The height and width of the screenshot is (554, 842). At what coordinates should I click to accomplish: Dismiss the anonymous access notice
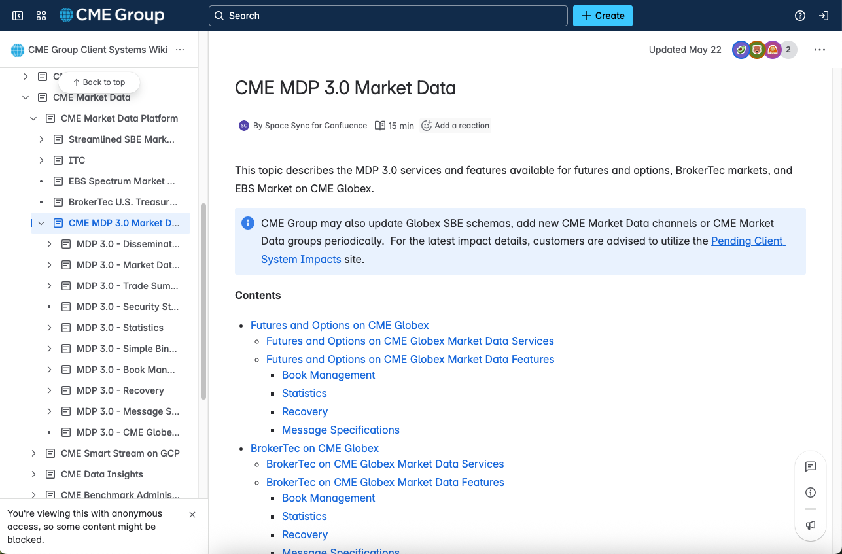tap(192, 515)
